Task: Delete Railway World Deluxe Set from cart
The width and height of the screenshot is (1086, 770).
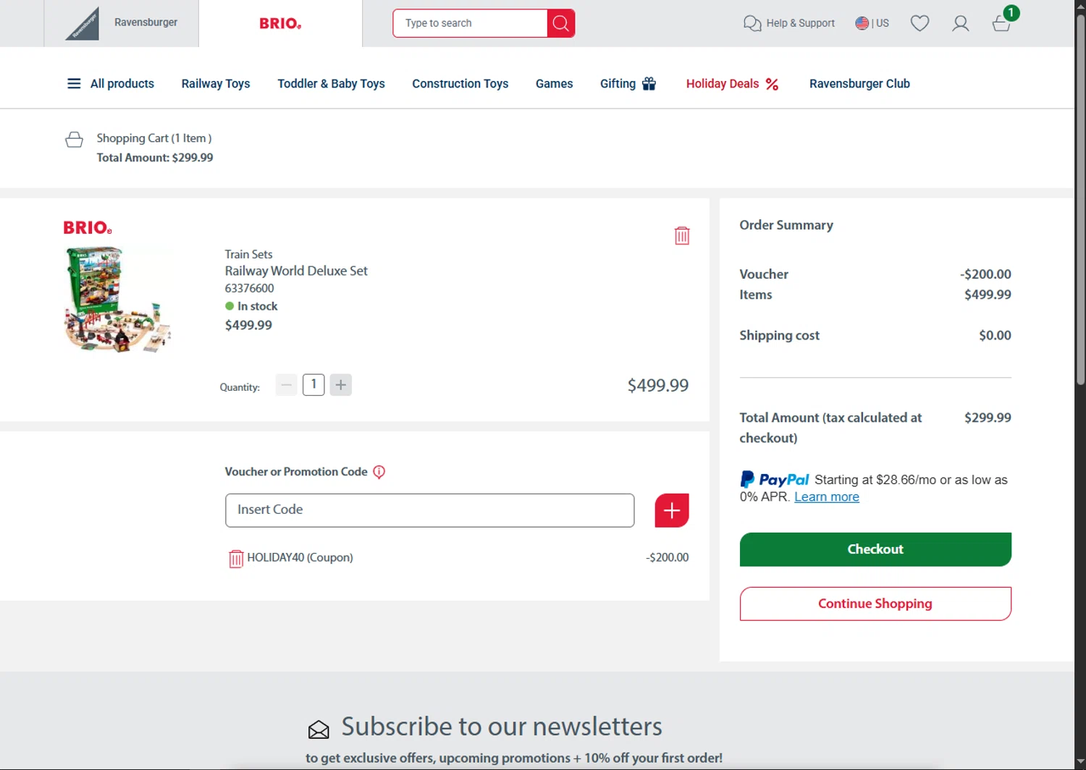Action: point(682,235)
